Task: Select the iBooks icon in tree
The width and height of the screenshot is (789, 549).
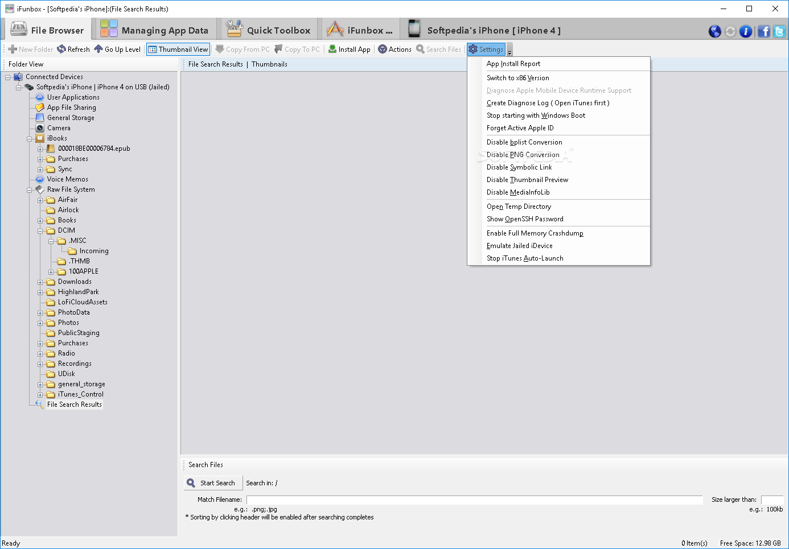Action: pyautogui.click(x=40, y=138)
